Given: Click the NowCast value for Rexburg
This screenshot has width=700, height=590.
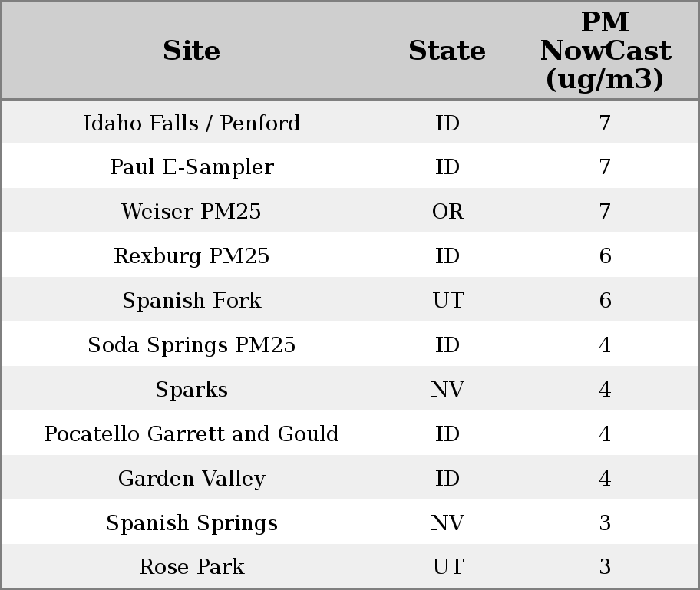Looking at the screenshot, I should 605,256.
